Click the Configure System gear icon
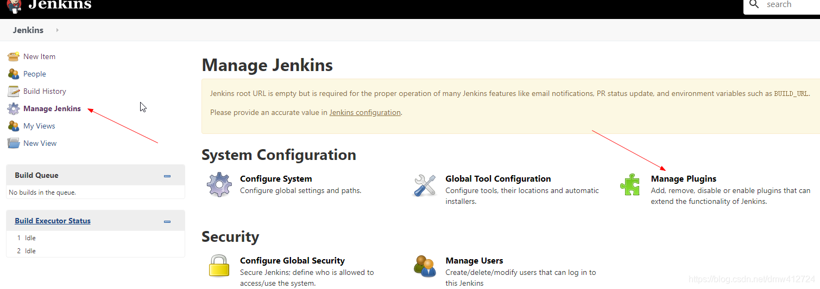The width and height of the screenshot is (820, 289). 219,185
